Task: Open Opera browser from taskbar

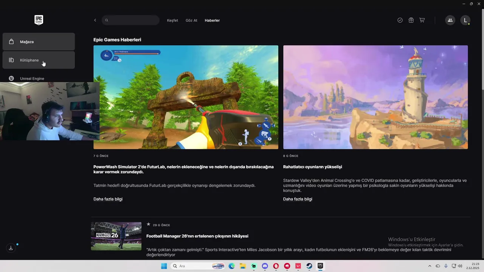Action: point(276,266)
